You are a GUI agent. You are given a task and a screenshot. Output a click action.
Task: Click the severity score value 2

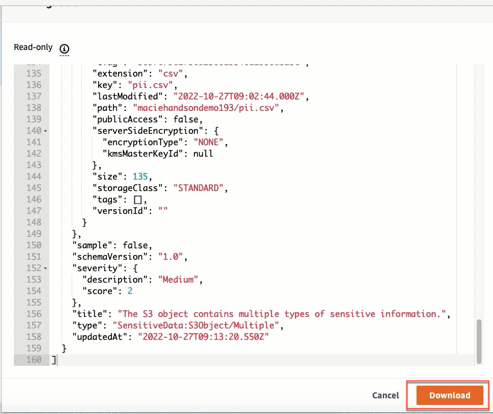130,291
